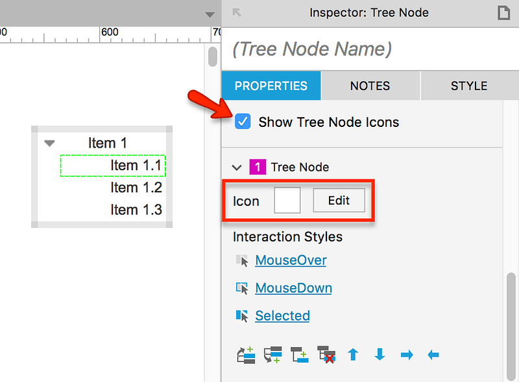Click the 600 mark on the ruler
The image size is (519, 382).
point(110,32)
